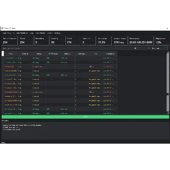Click the Tested count value 254
Viewport: 170px width, 170px height.
[x=22, y=42]
